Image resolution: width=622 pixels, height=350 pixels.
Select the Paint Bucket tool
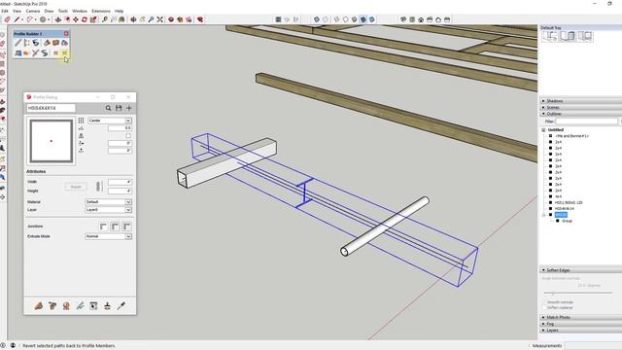click(x=121, y=19)
